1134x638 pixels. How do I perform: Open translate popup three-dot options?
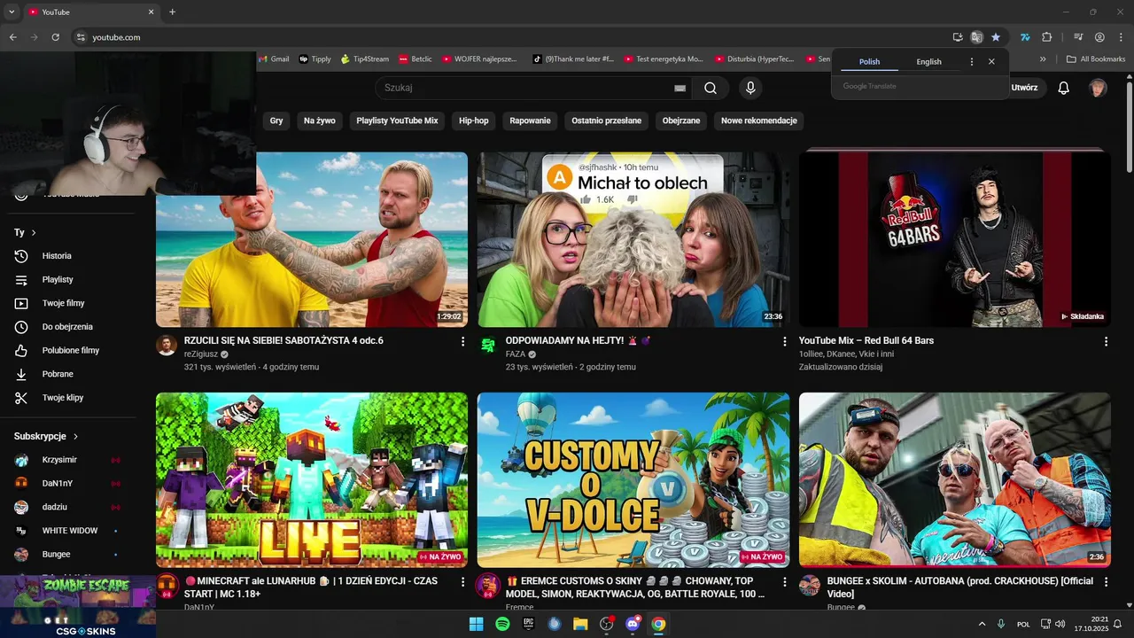(x=972, y=62)
